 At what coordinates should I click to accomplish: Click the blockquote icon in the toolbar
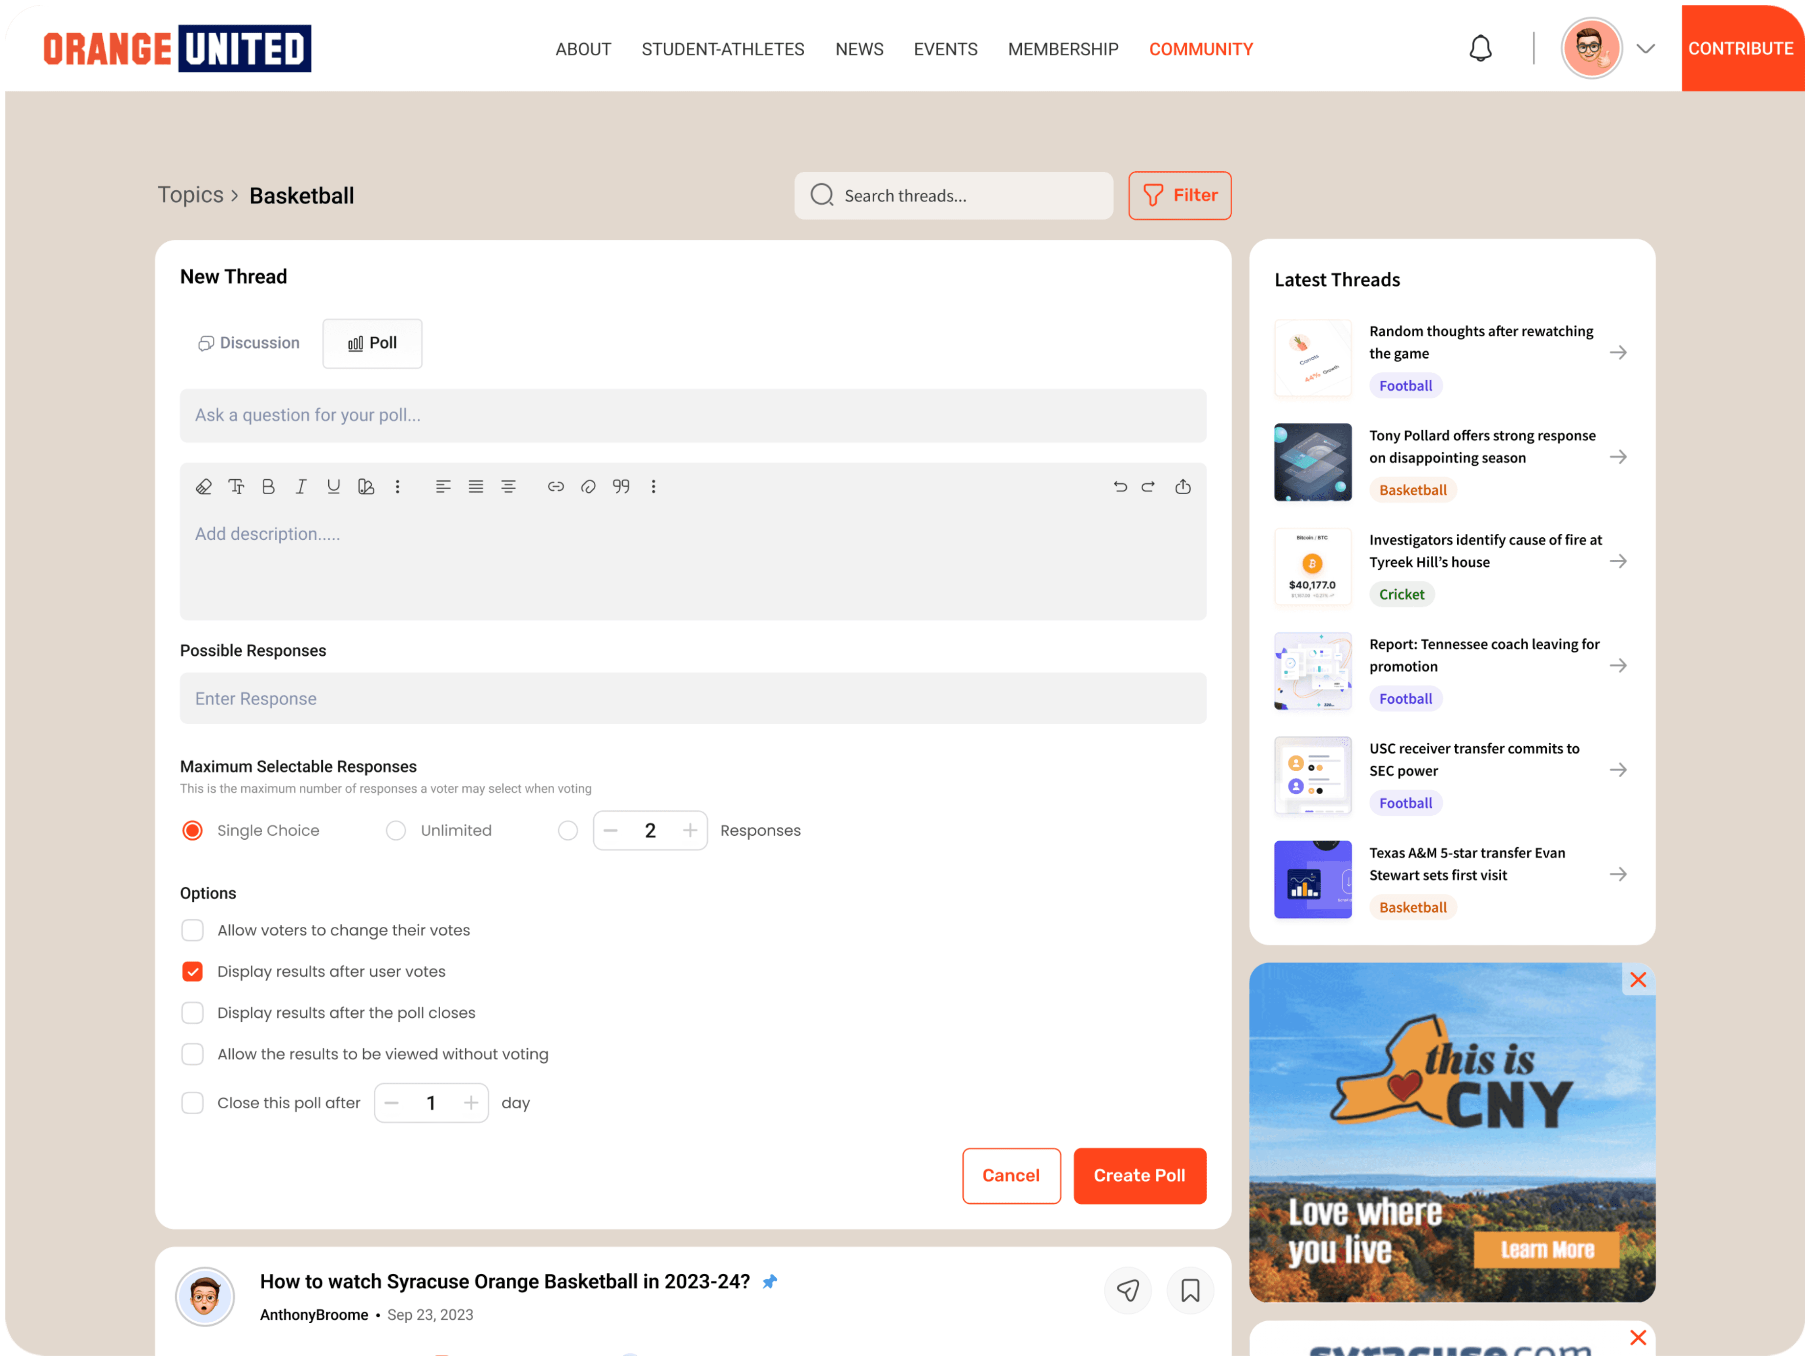pyautogui.click(x=621, y=486)
